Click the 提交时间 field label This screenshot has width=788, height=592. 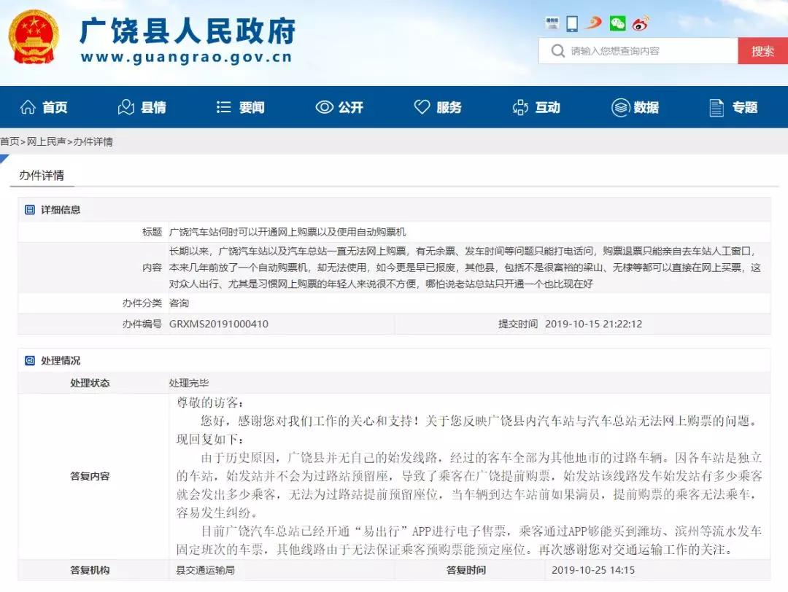pos(517,324)
